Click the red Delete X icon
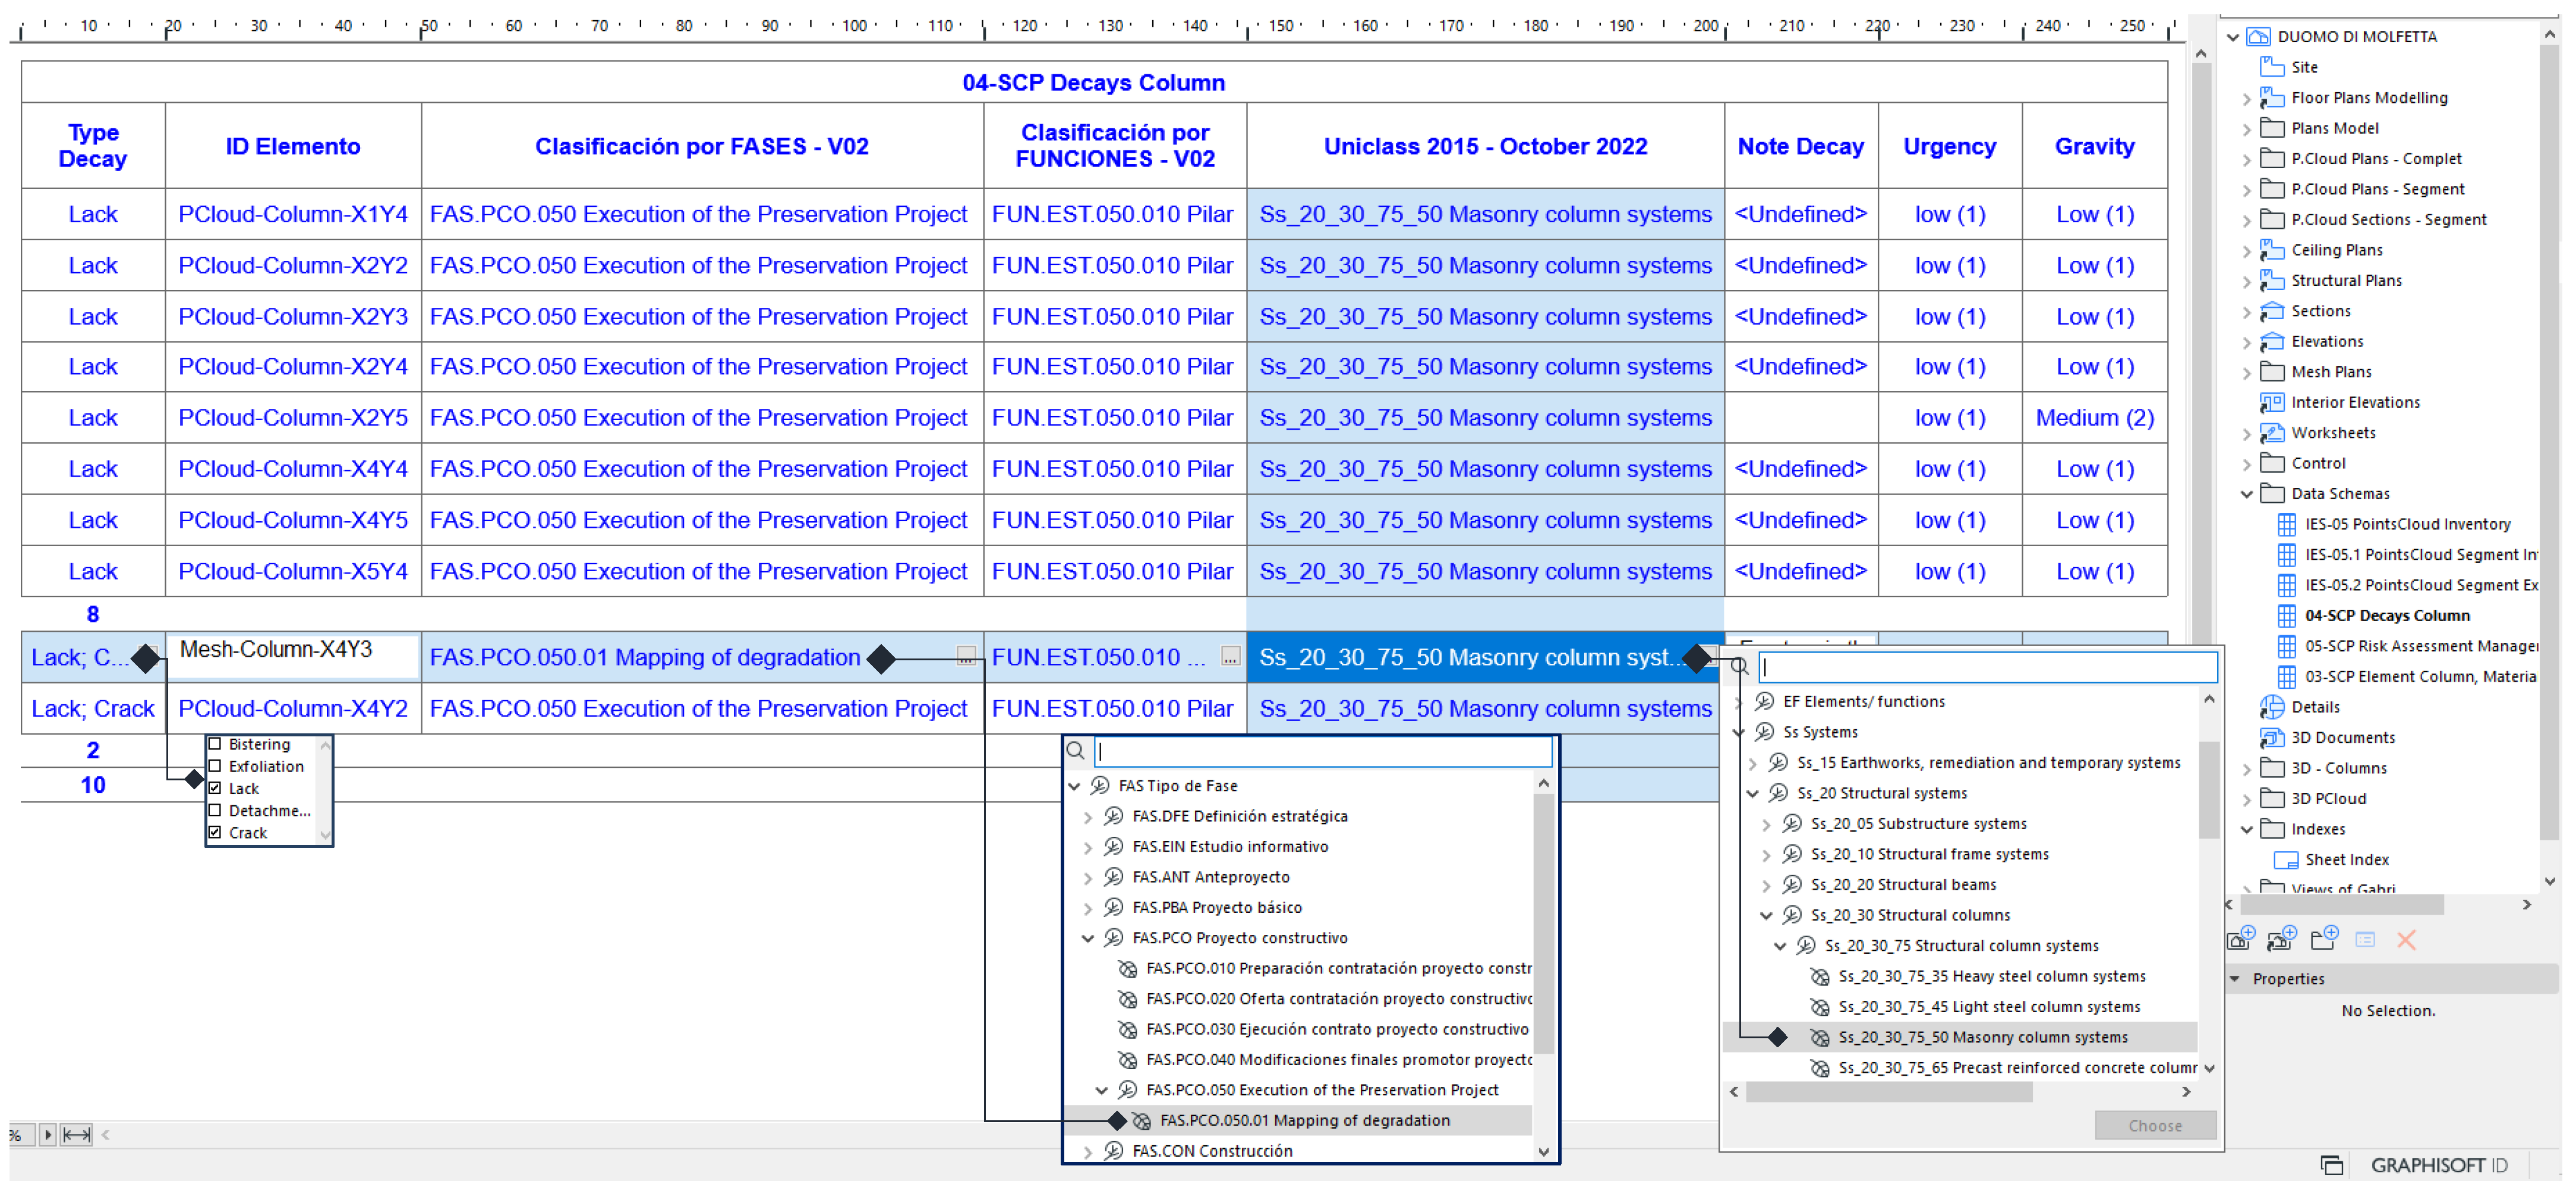The image size is (2576, 1191). tap(2407, 940)
